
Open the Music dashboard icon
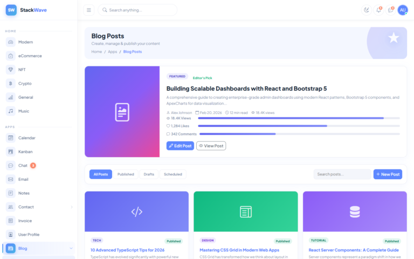(x=11, y=111)
